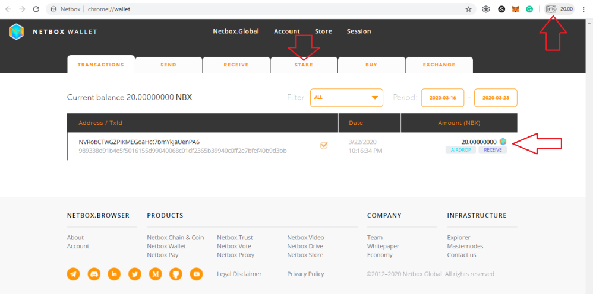Open the Whitepaper link
This screenshot has width=593, height=294.
coord(383,246)
